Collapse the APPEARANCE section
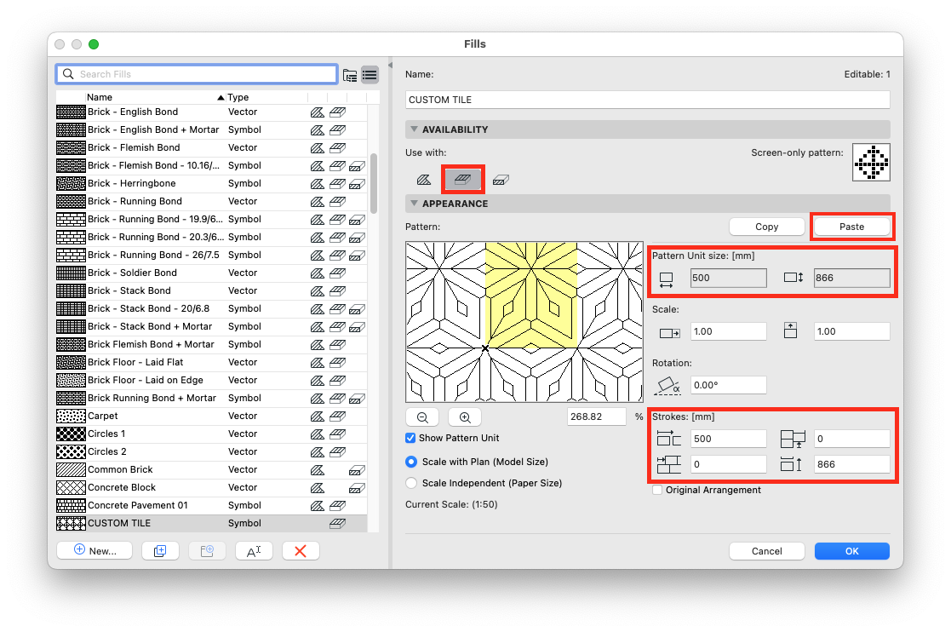 pyautogui.click(x=415, y=204)
